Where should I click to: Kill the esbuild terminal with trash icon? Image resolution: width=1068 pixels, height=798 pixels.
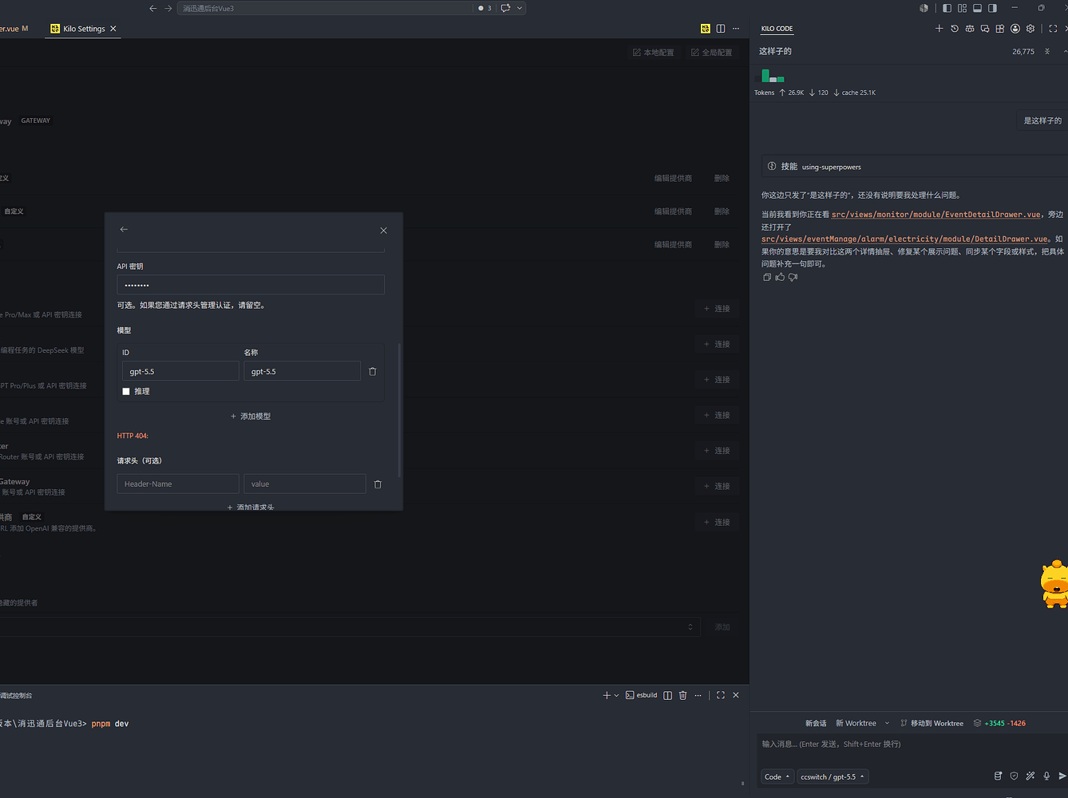click(682, 695)
